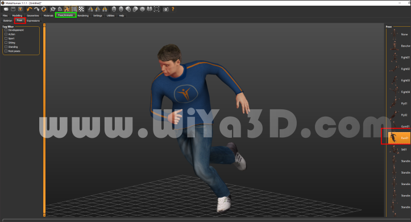The width and height of the screenshot is (411, 222).
Task: Open the Modelling tab
Action: [17, 15]
